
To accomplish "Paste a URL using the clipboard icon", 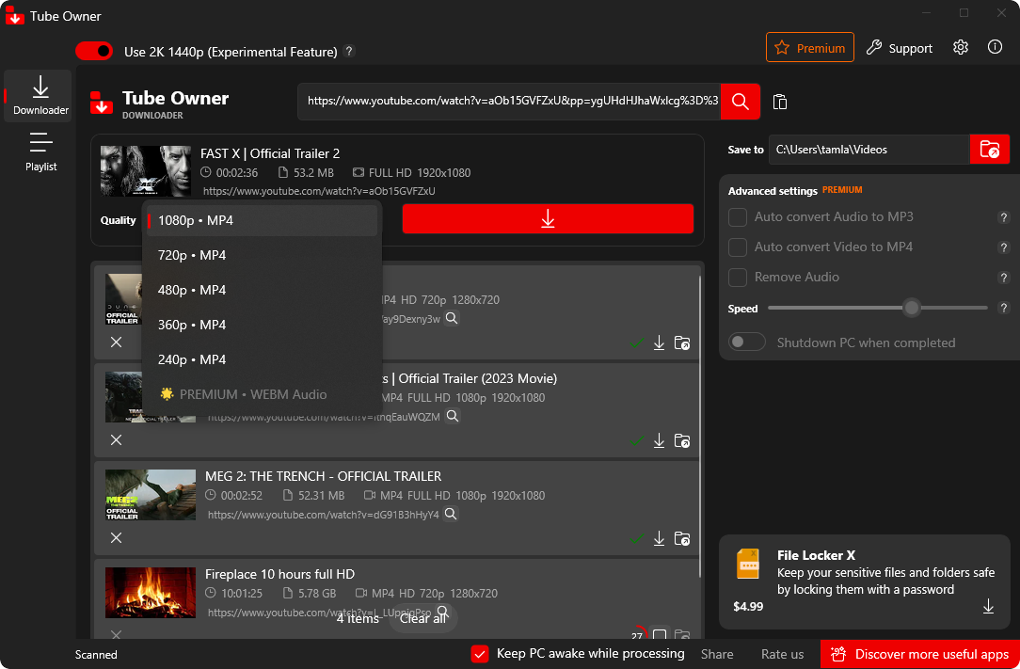I will point(780,103).
